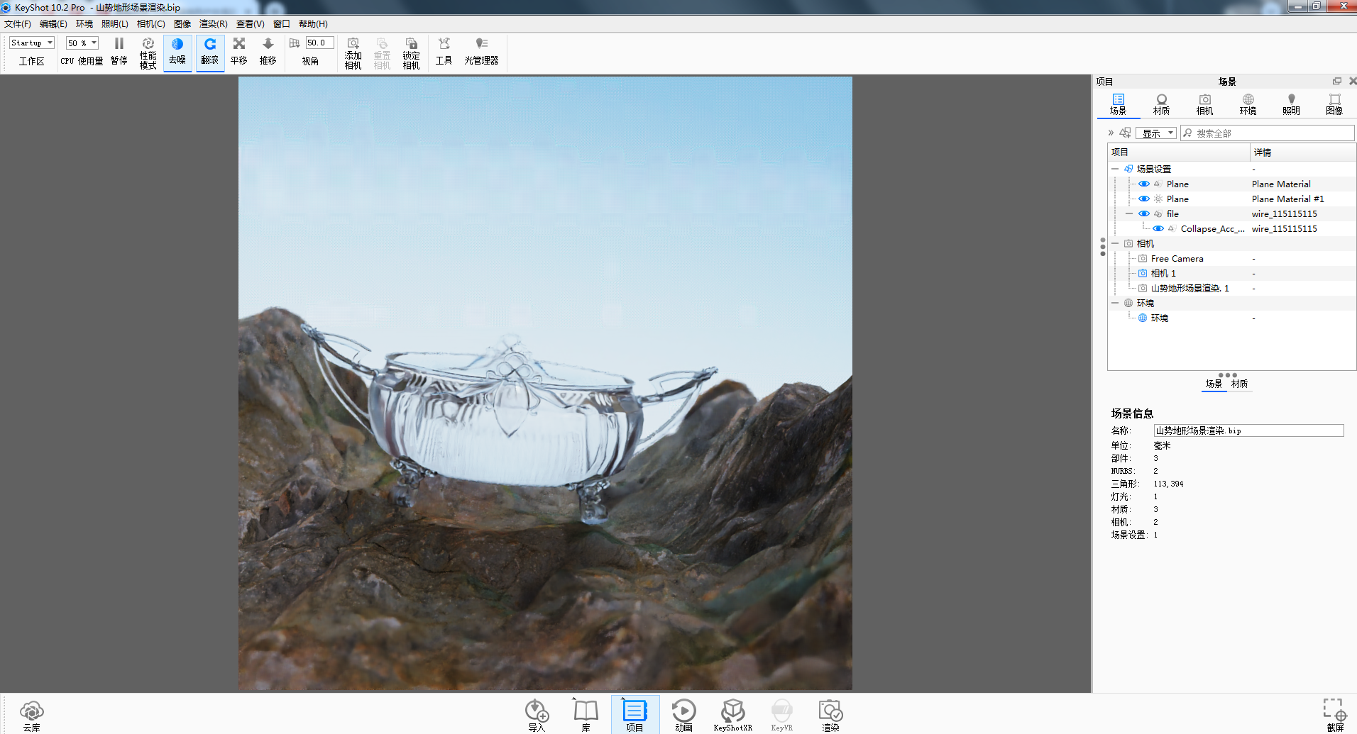Select the tumble (翻滚) camera tool

(210, 52)
